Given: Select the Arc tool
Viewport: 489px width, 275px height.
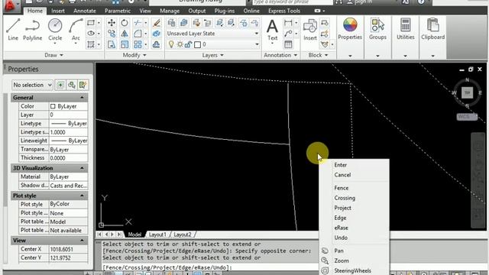Looking at the screenshot, I should 76,30.
